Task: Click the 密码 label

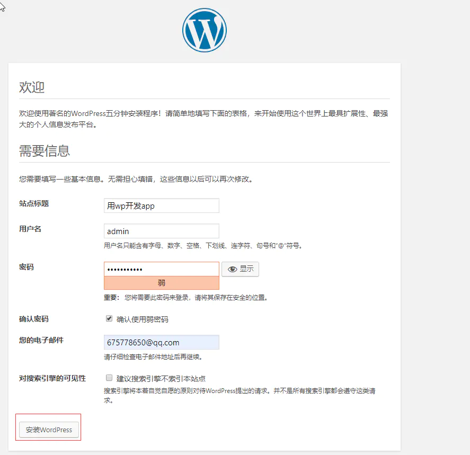Action: (26, 267)
